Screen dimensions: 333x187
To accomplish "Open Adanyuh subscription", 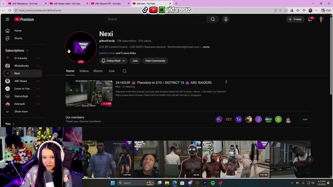I will click(22, 104).
